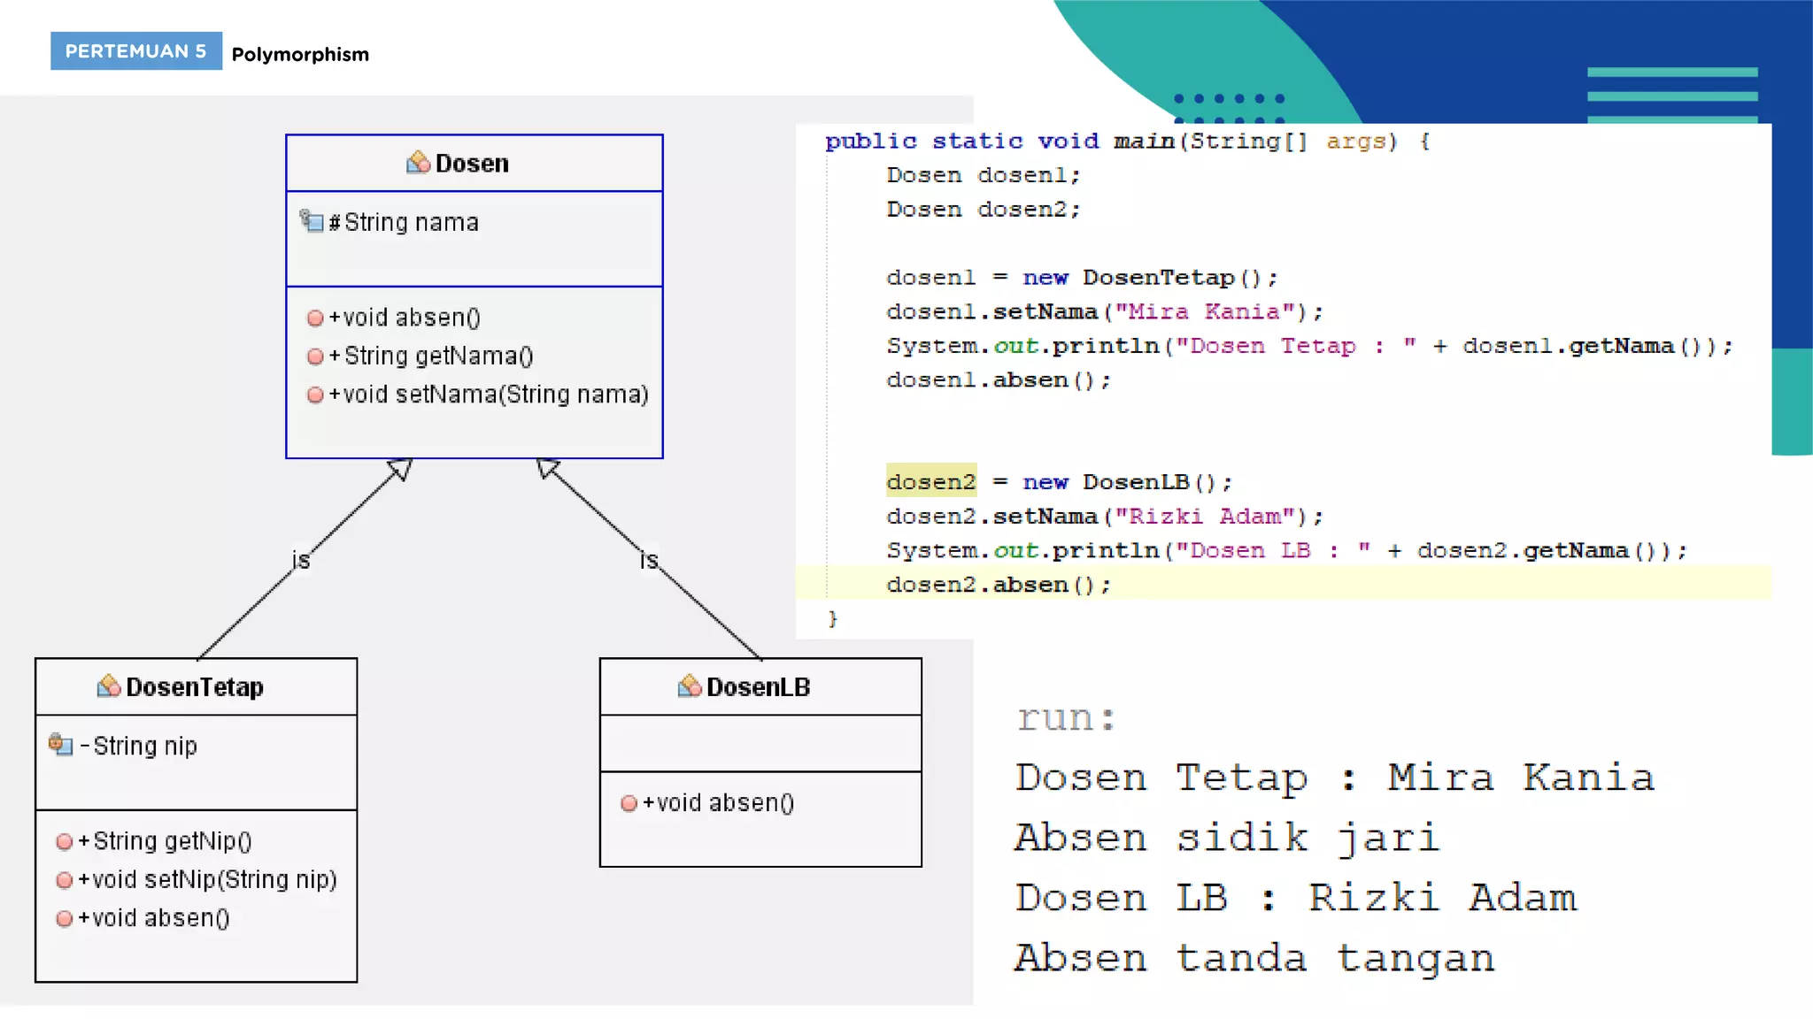This screenshot has width=1813, height=1019.
Task: Click the DosenTetap class icon
Action: (x=108, y=686)
